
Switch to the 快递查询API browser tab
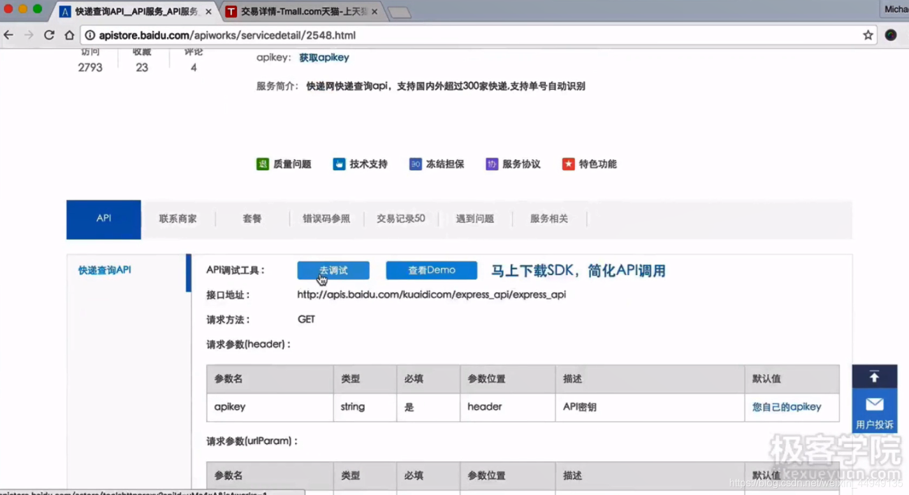pyautogui.click(x=136, y=11)
